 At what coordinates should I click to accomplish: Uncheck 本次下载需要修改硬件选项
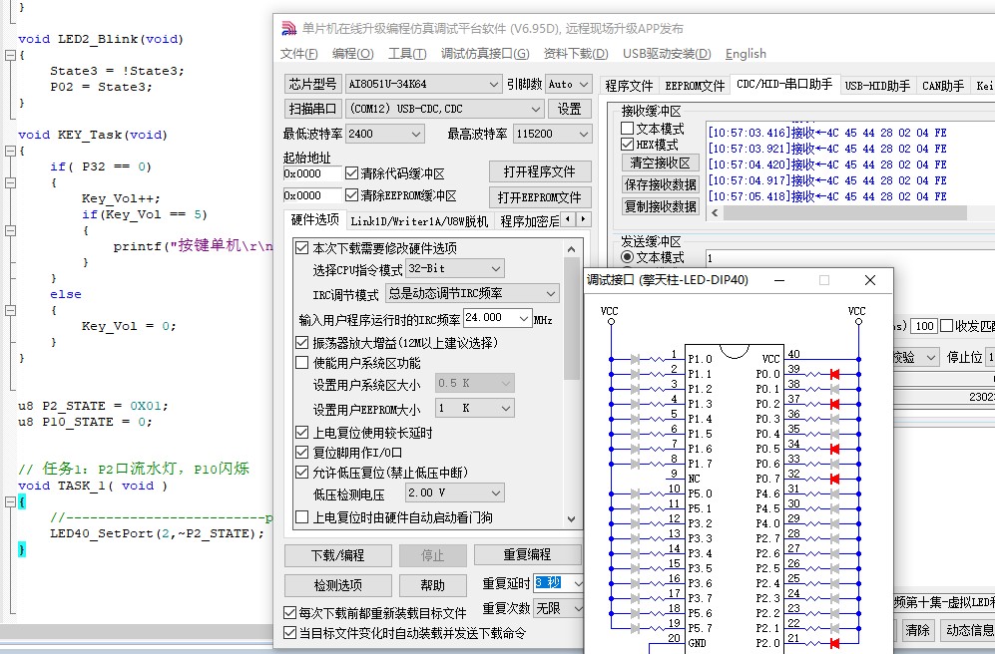point(302,248)
